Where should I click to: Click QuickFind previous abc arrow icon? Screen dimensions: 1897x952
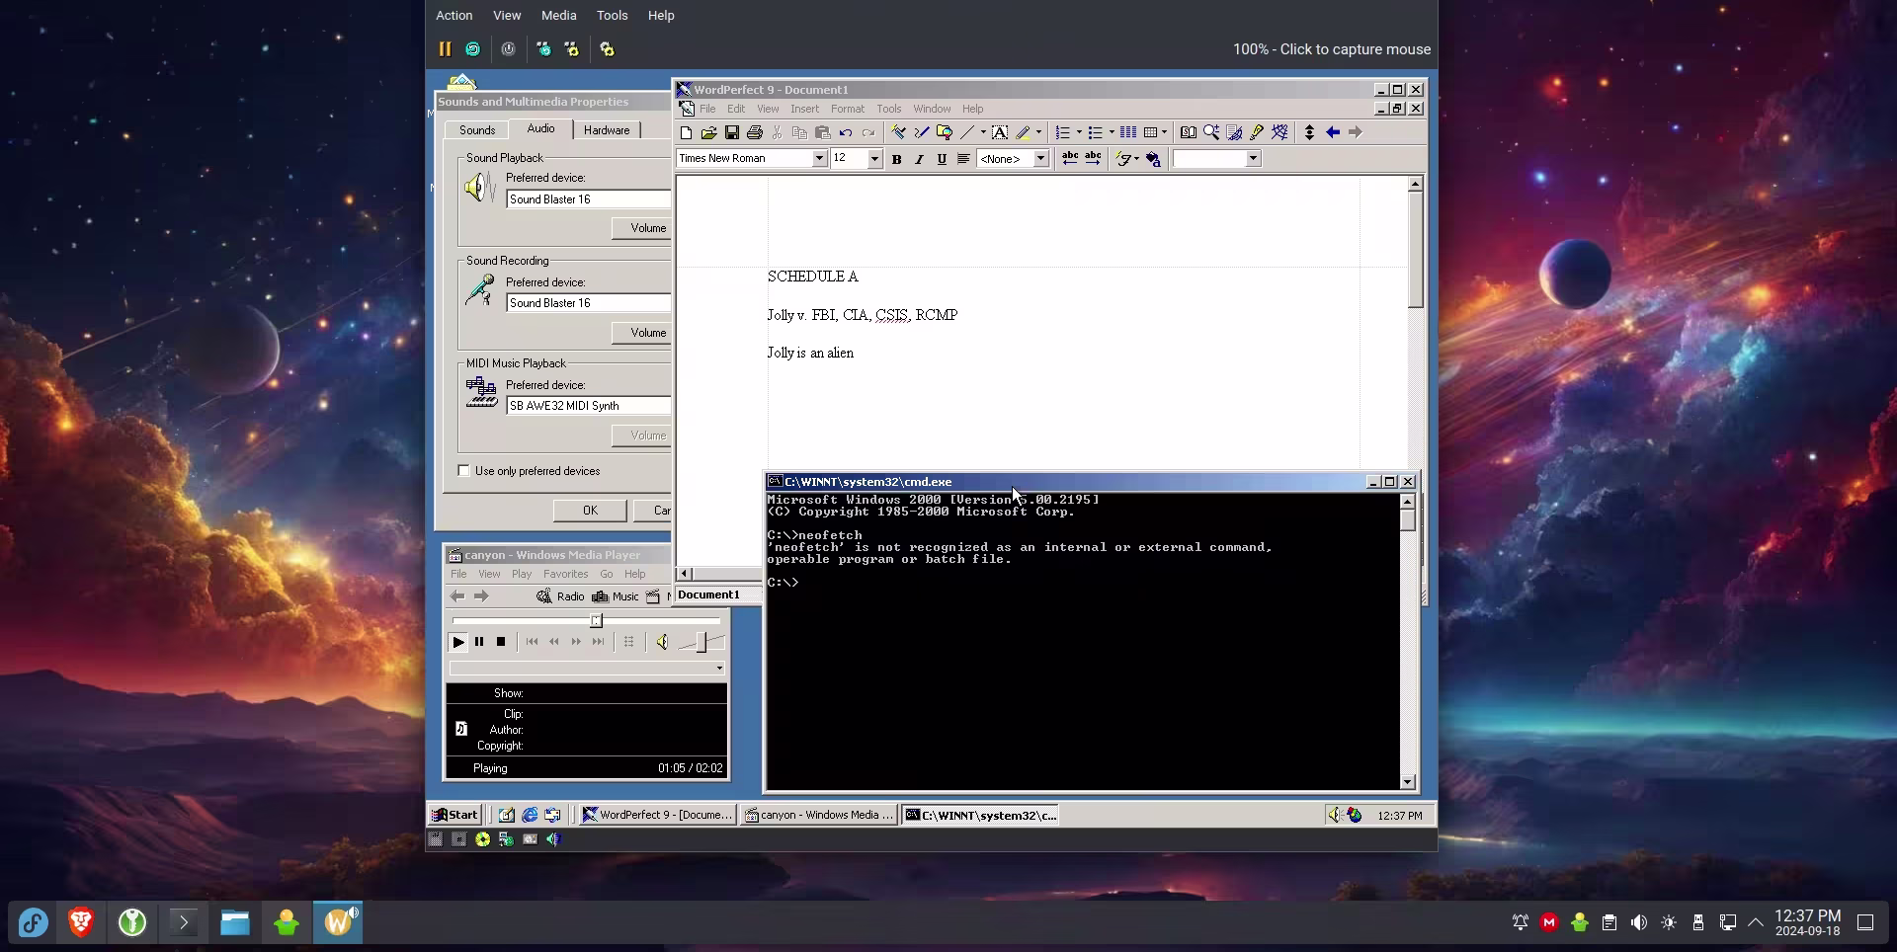coord(1070,158)
